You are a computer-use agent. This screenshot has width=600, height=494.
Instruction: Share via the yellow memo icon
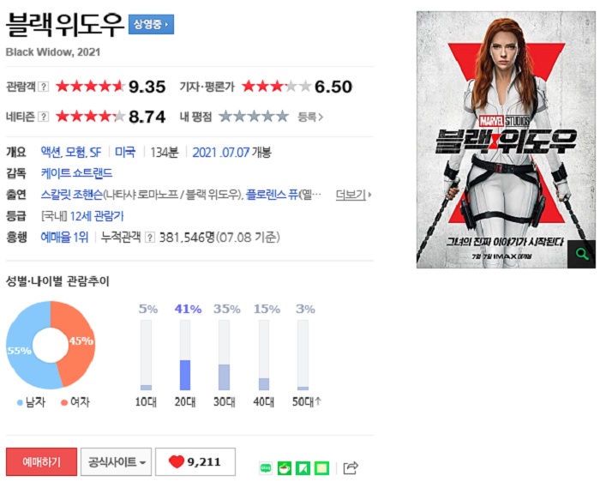[x=321, y=468]
